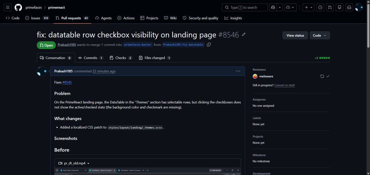This screenshot has height=175, width=370.
Task: Open the Wiki tab
Action: tap(170, 18)
